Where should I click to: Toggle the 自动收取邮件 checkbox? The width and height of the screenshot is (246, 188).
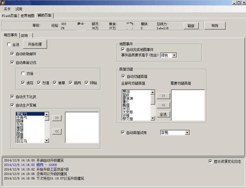[x=13, y=53]
